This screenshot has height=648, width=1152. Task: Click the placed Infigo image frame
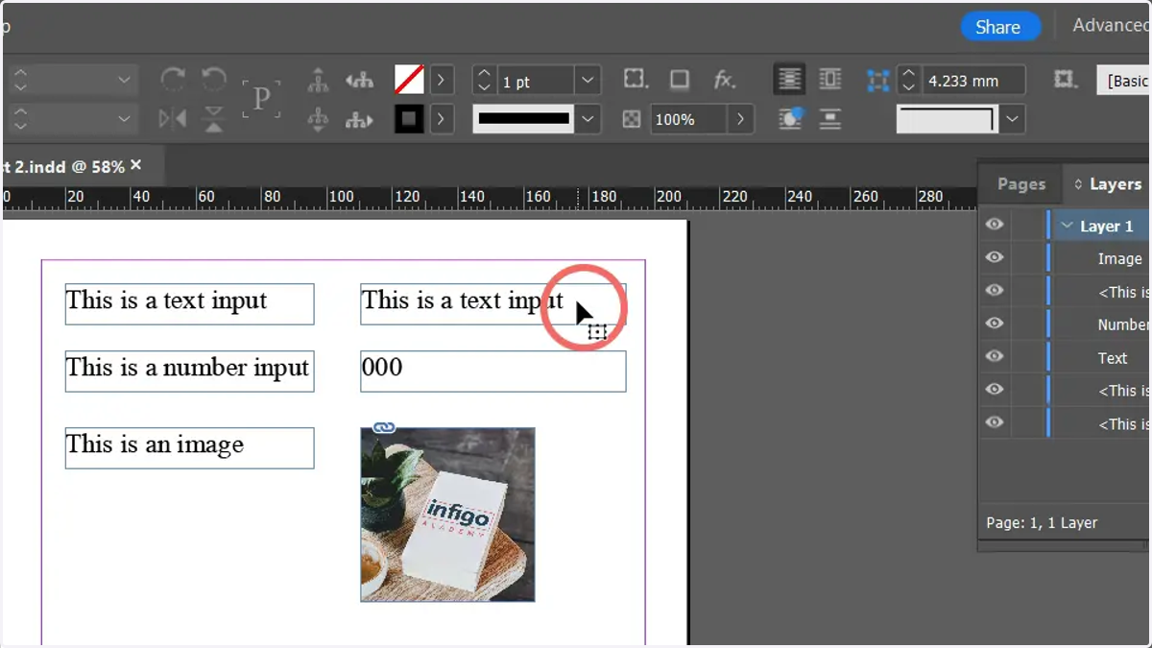pyautogui.click(x=447, y=515)
